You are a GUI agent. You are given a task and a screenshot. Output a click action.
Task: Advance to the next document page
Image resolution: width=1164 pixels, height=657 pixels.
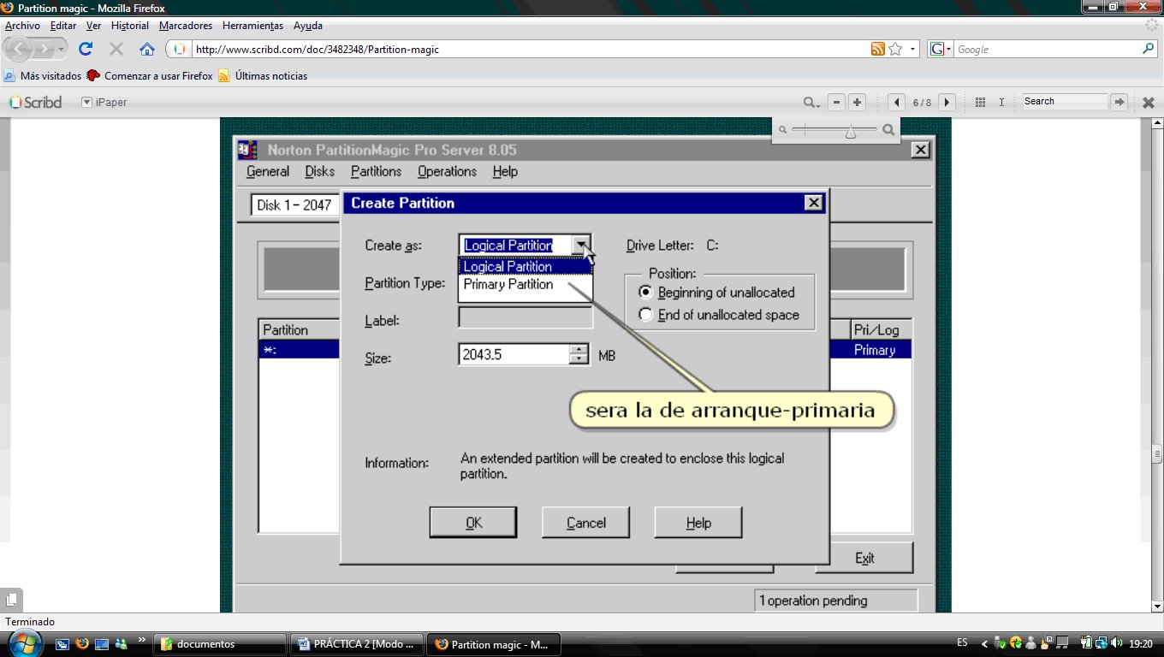947,103
